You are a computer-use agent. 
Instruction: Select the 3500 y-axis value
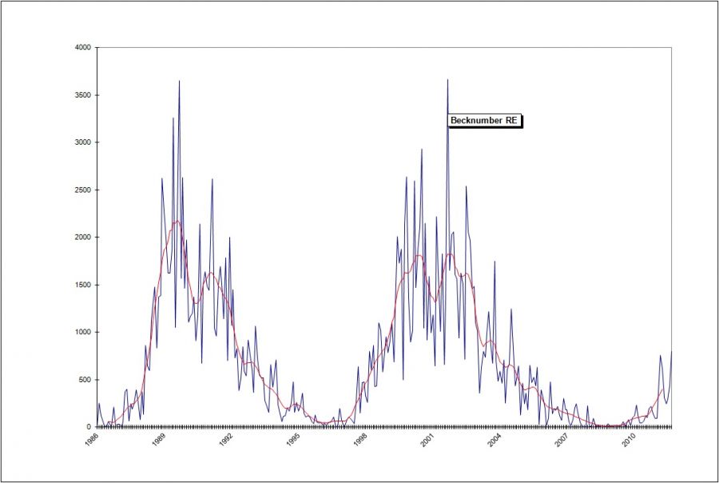click(x=83, y=95)
